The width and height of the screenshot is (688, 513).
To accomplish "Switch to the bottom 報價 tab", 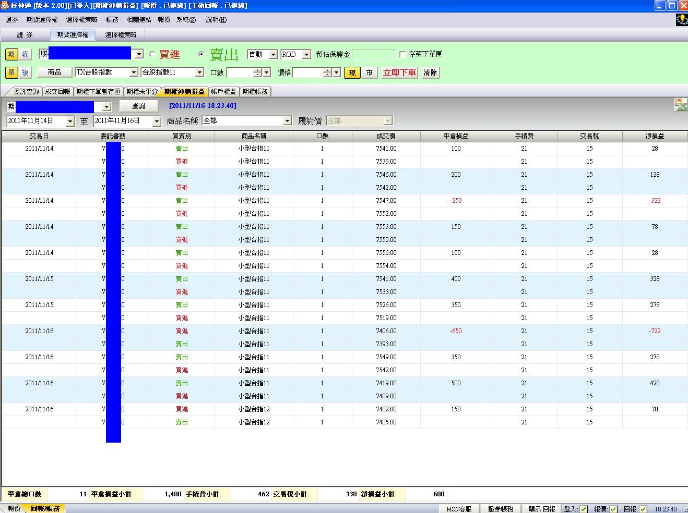I will [14, 508].
